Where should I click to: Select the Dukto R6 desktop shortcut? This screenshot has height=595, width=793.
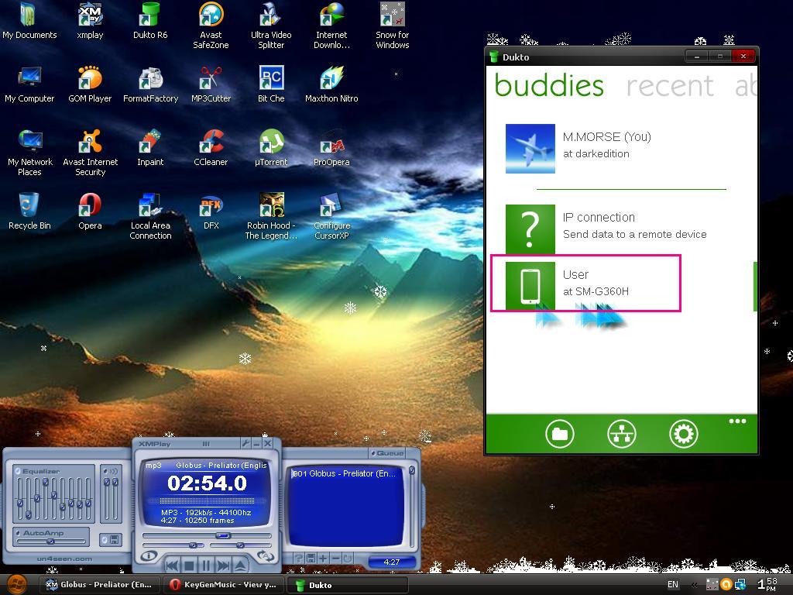[150, 22]
